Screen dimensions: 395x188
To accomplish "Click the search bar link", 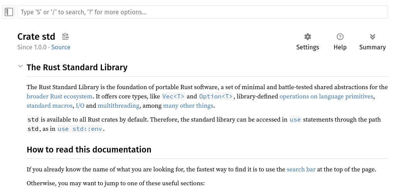I will tap(301, 169).
